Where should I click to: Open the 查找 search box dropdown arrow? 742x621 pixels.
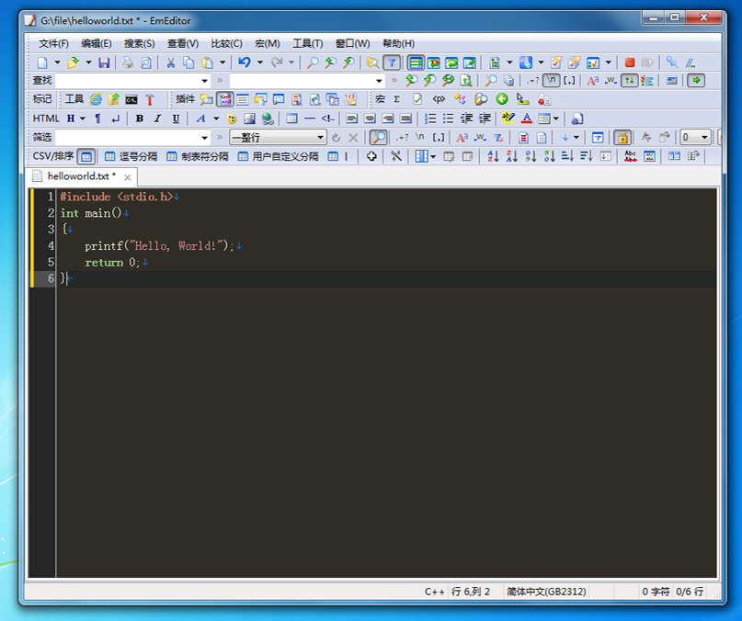click(205, 81)
